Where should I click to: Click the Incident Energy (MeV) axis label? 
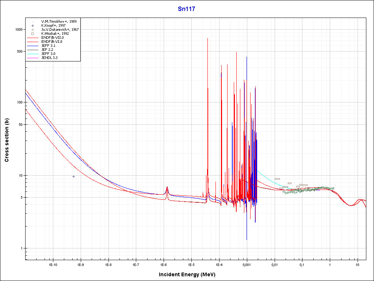[190, 274]
